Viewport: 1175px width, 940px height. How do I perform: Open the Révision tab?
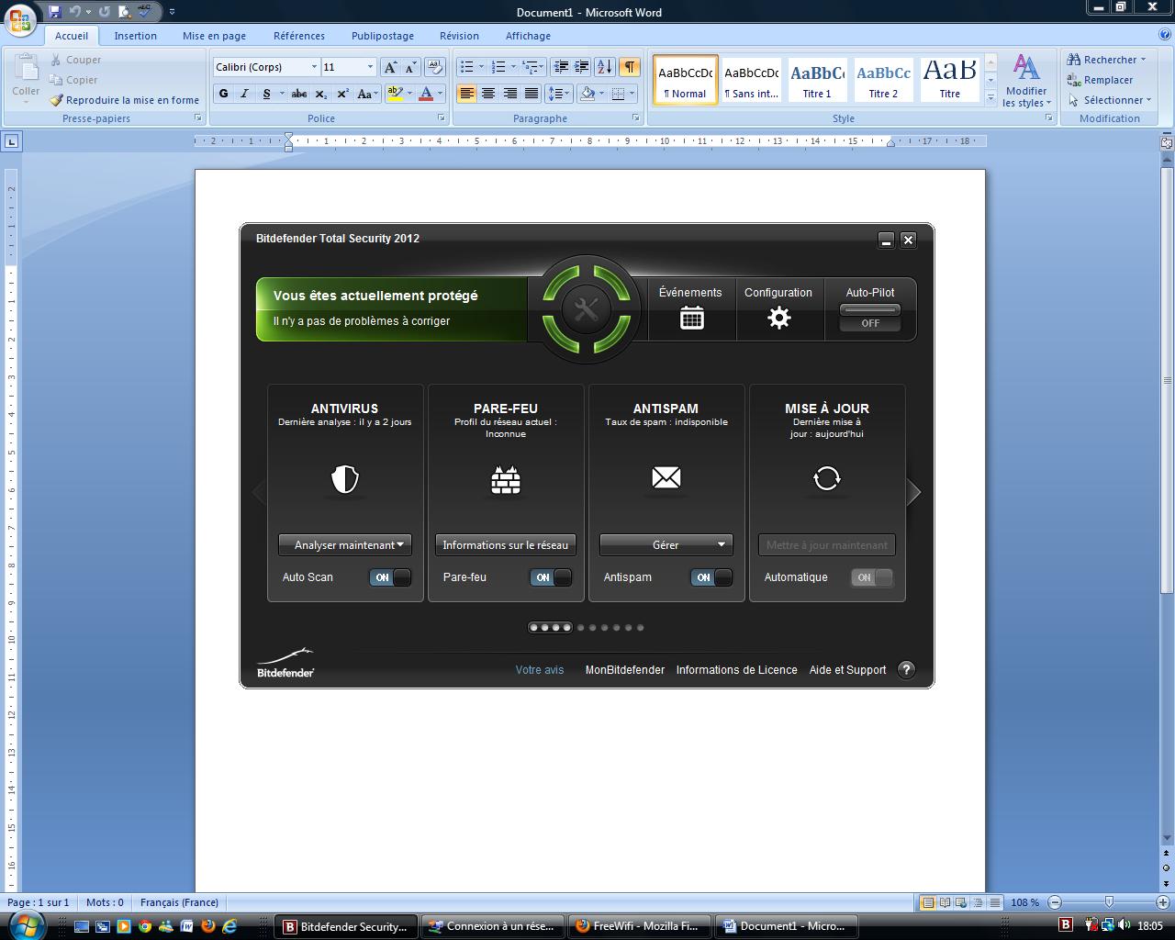pos(459,36)
